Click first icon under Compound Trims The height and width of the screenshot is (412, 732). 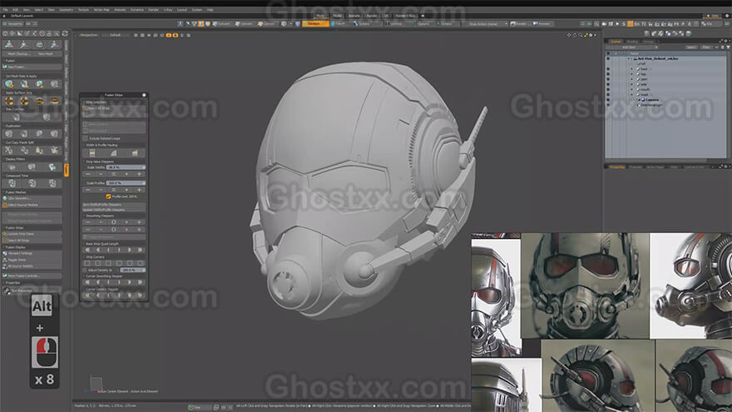12,183
